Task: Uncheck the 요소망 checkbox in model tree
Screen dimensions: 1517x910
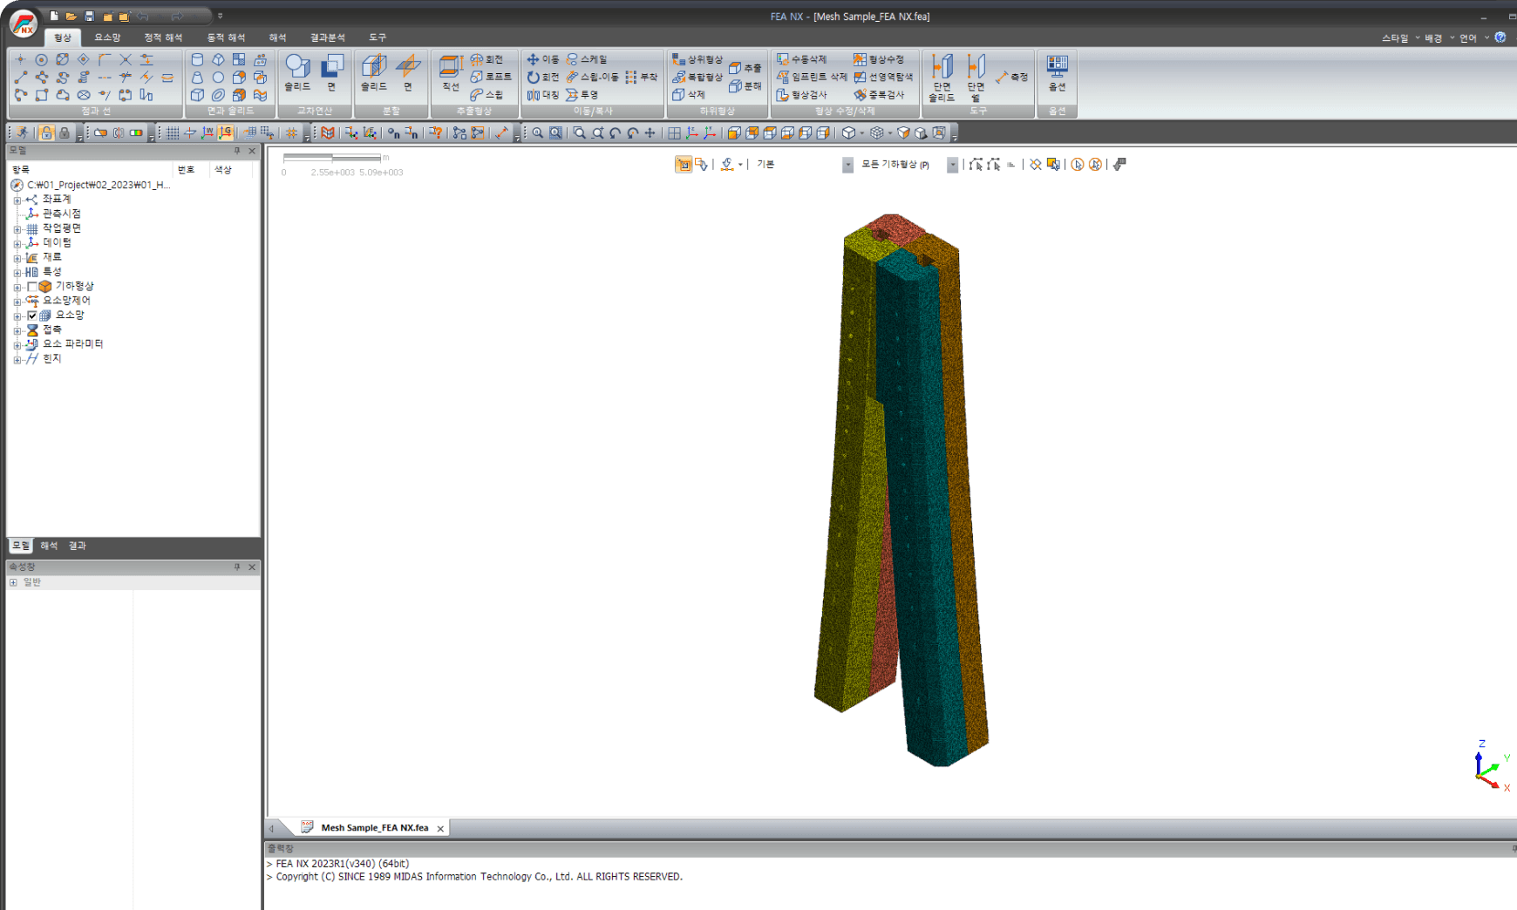Action: click(32, 316)
